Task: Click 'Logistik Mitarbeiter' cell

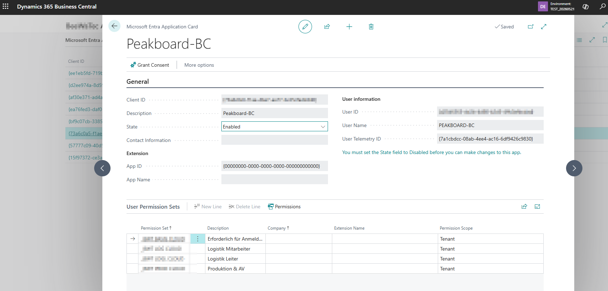Action: point(235,249)
